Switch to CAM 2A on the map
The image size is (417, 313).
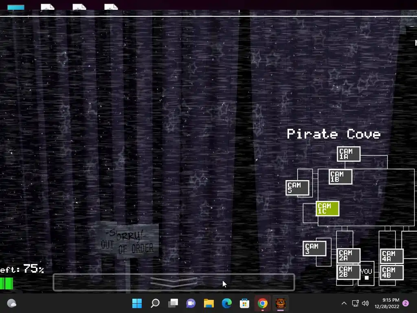349,256
